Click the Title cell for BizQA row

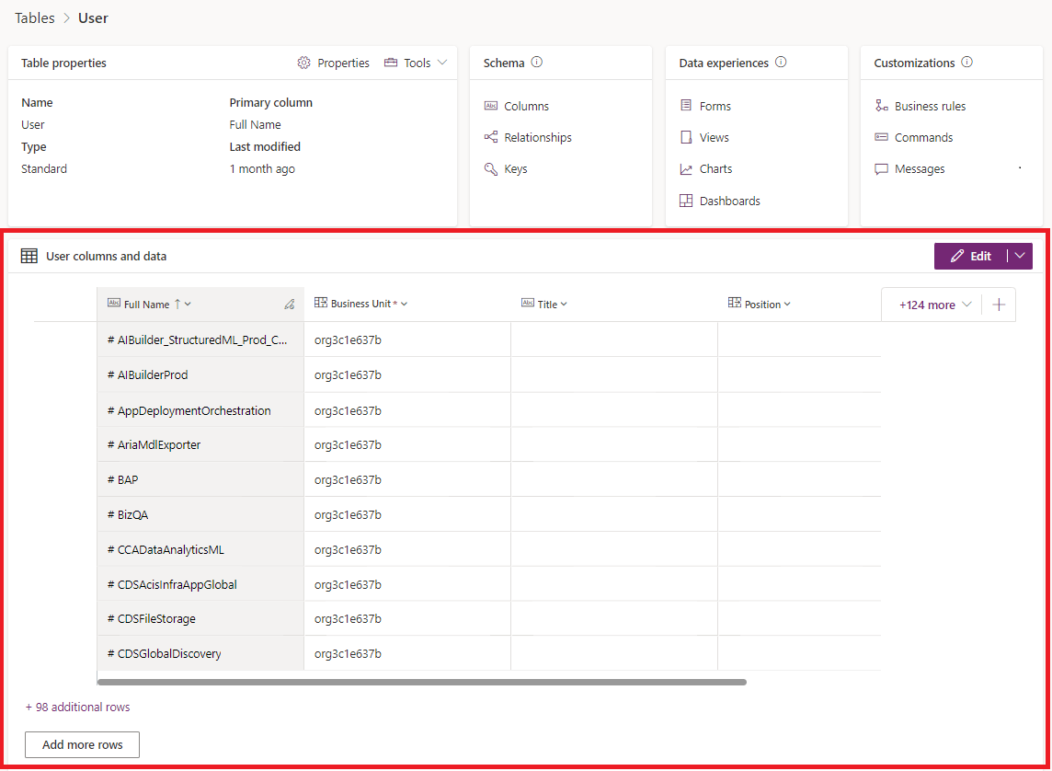[x=614, y=514]
